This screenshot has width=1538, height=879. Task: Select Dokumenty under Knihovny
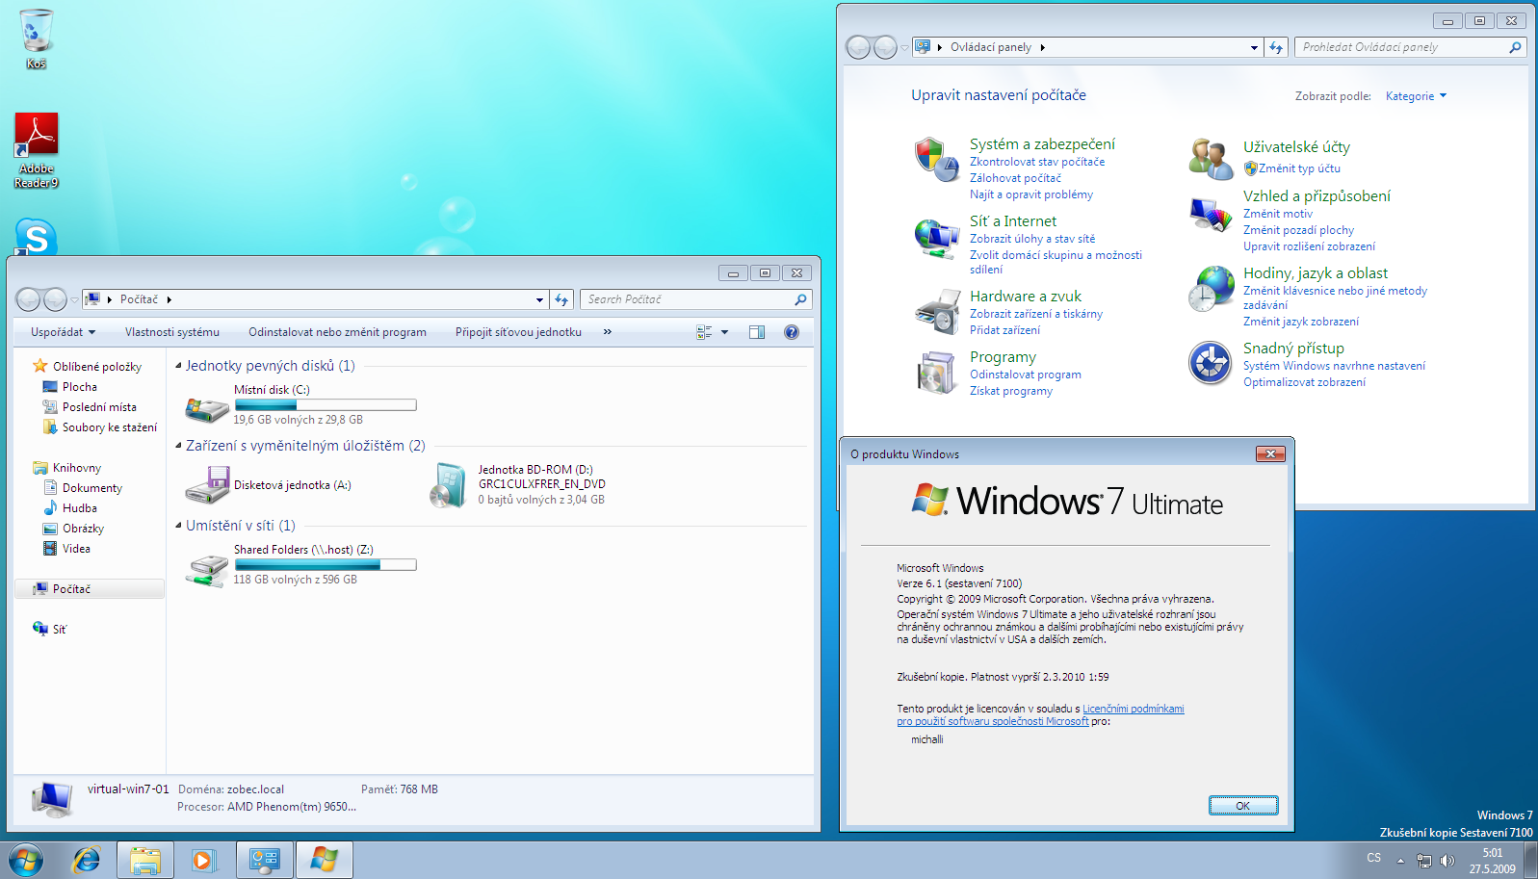pos(92,488)
